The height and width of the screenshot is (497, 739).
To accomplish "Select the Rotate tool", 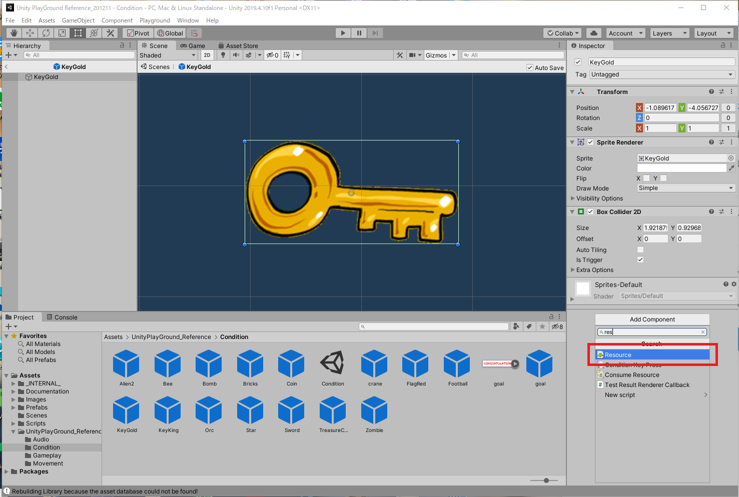I will [46, 33].
